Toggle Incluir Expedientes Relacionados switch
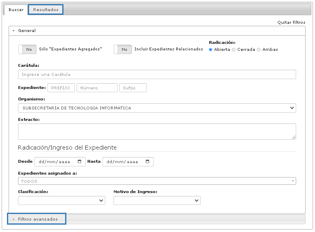The height and width of the screenshot is (232, 315). tap(123, 49)
